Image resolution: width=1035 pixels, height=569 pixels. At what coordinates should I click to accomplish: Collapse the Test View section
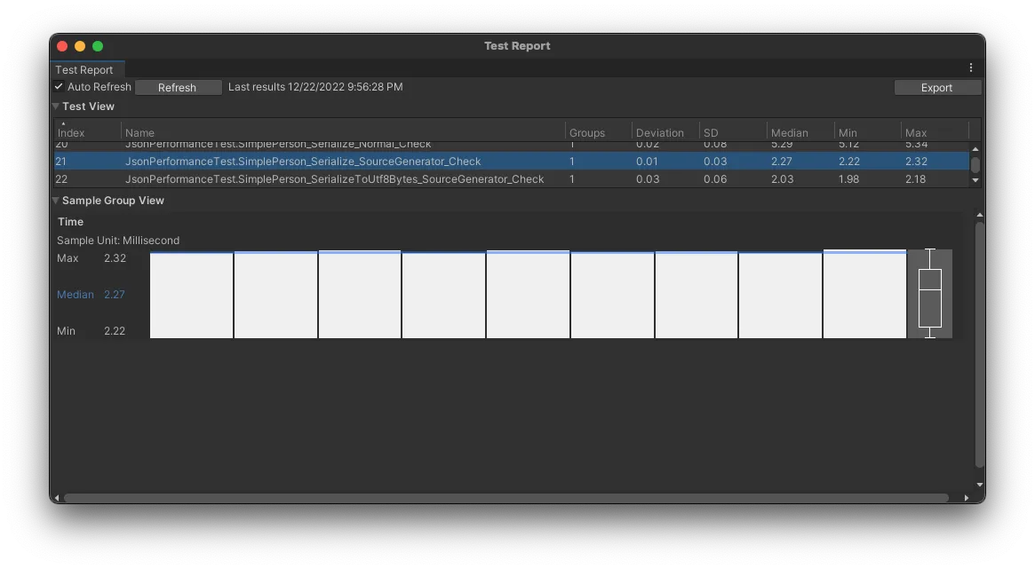pos(56,107)
